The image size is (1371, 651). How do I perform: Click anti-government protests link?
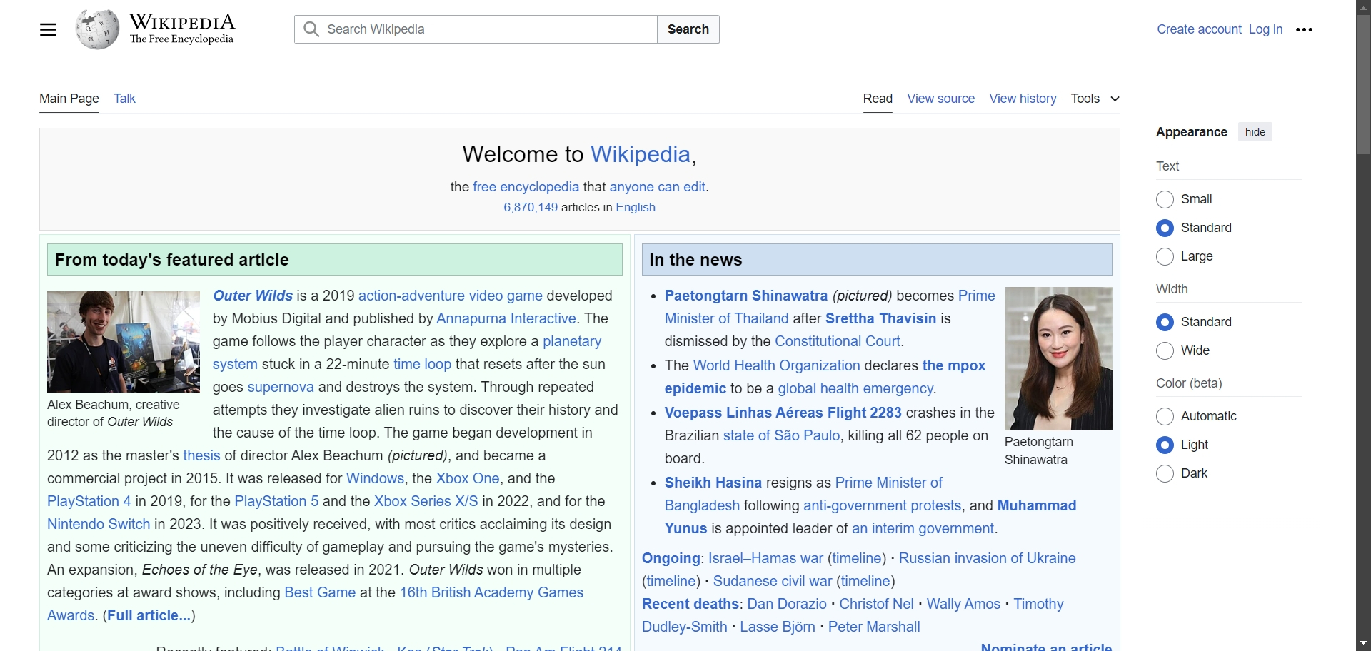pos(882,505)
